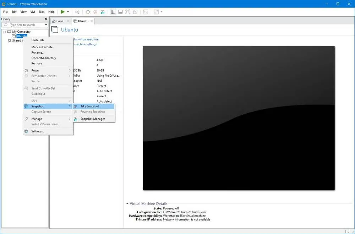Click the Library search box
Image resolution: width=355 pixels, height=234 pixels.
click(24, 25)
